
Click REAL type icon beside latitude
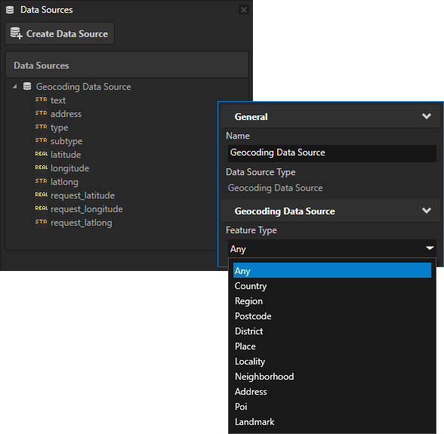[42, 154]
